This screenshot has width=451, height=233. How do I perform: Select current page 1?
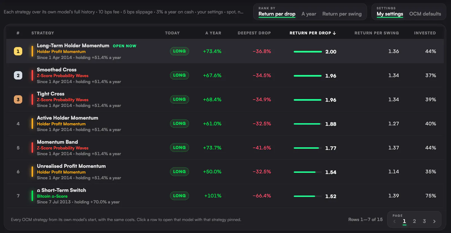(x=404, y=221)
